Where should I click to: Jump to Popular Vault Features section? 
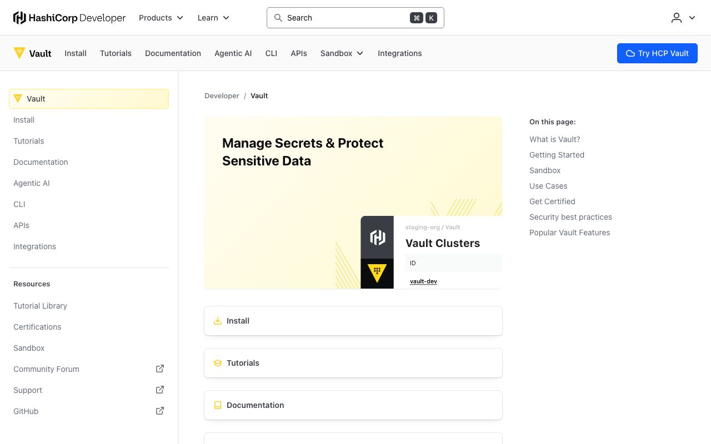[569, 233]
